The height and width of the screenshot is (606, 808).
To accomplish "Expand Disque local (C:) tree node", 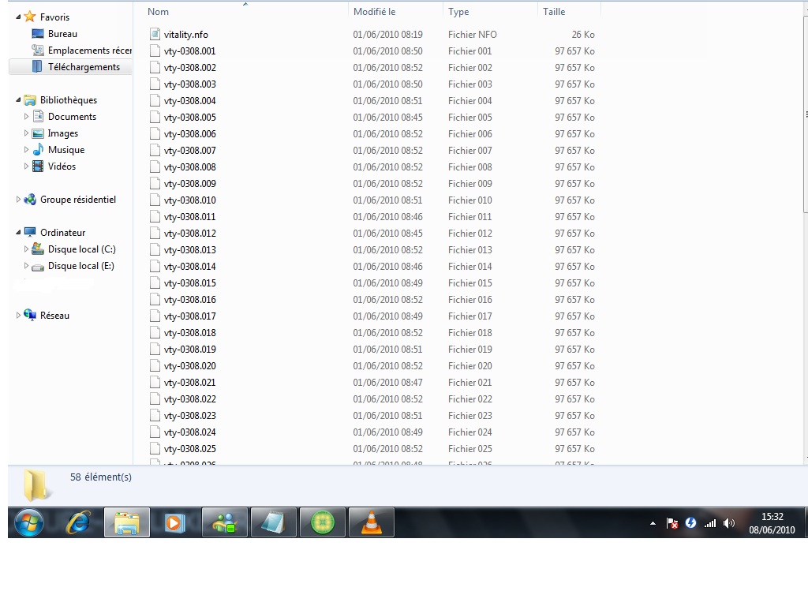I will click(27, 249).
